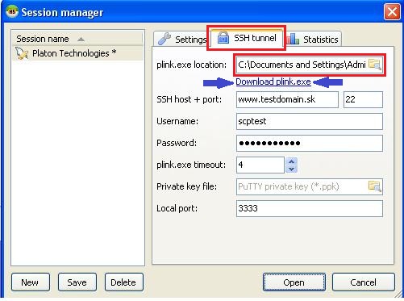Click the plink.exe location browse folder icon

(375, 65)
